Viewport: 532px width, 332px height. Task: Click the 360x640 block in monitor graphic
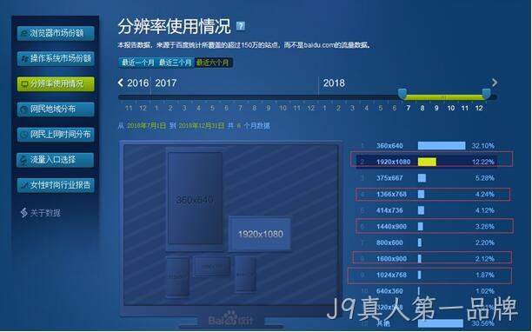(195, 198)
